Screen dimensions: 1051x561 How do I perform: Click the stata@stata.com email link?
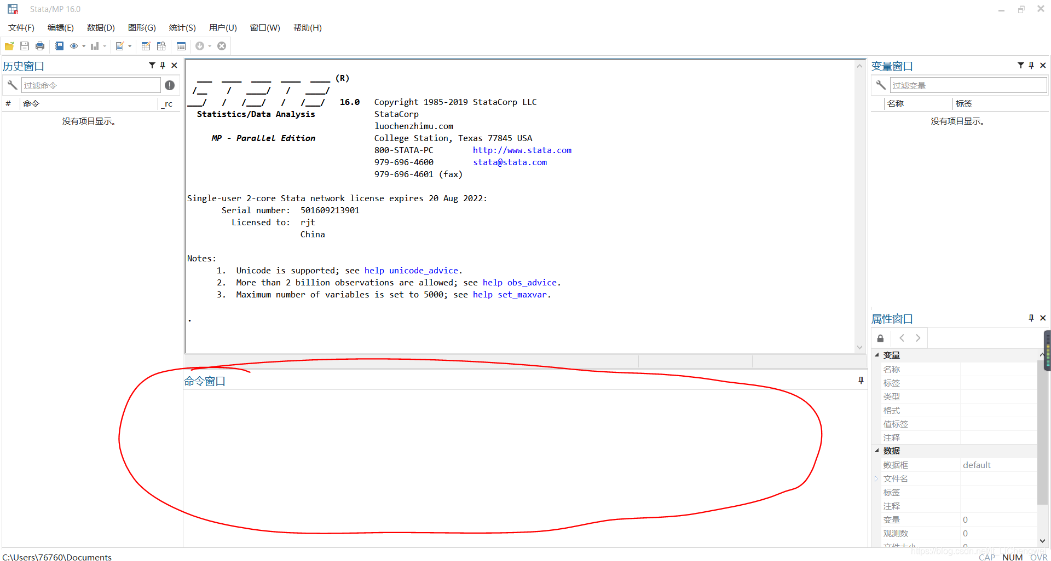pos(510,162)
